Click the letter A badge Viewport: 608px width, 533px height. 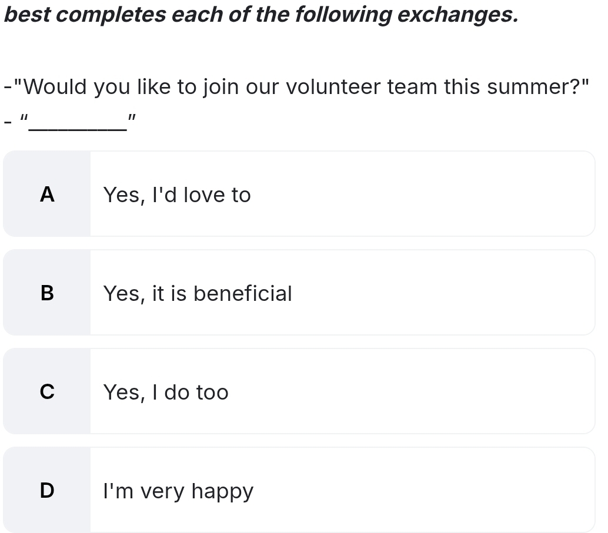(47, 194)
